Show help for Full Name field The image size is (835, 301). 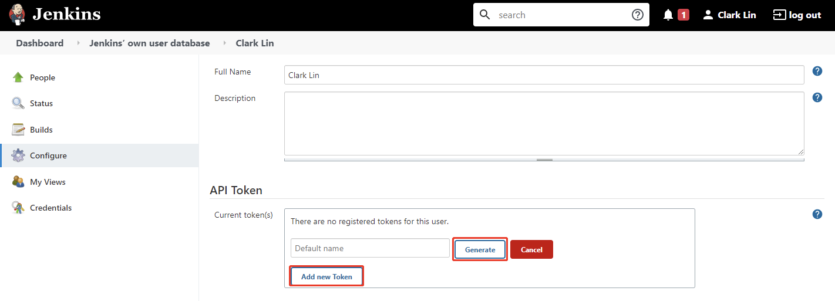[817, 71]
